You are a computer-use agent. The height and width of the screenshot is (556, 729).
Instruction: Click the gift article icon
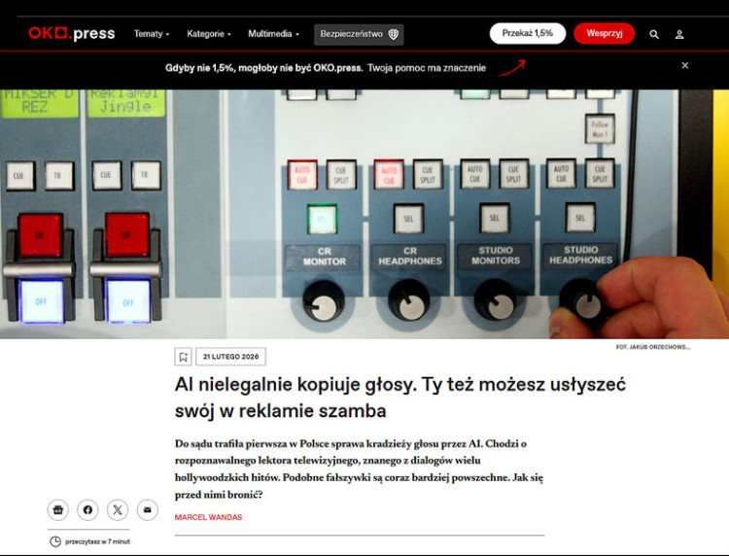(58, 509)
